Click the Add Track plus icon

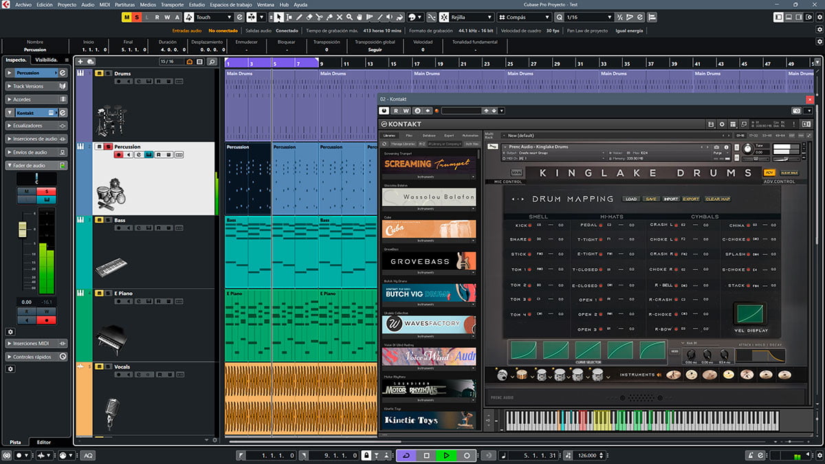tap(80, 62)
